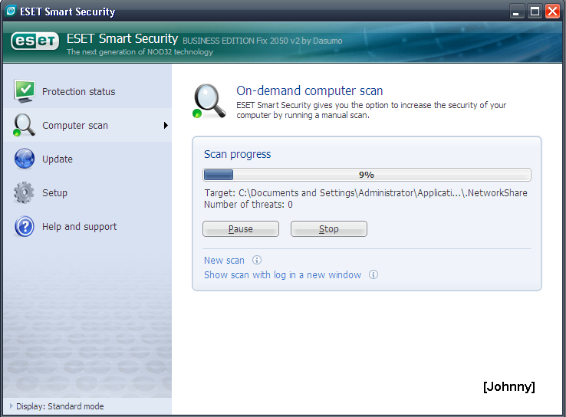Maximize the ESET Smart Security window
This screenshot has height=417, width=566.
[x=535, y=11]
